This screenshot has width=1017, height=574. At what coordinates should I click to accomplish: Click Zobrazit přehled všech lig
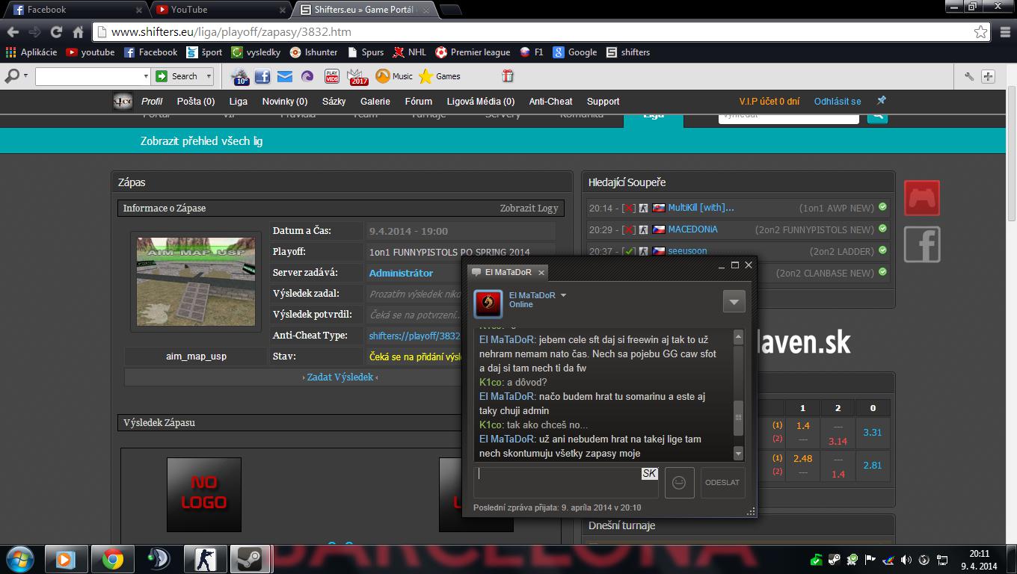click(201, 141)
